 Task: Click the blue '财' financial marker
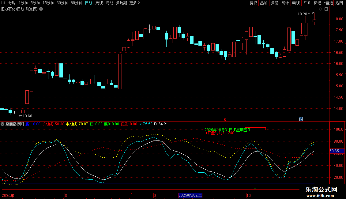(x=301, y=119)
